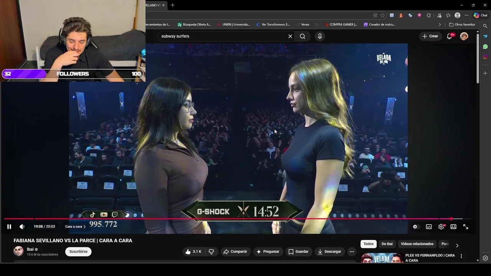
Task: Open the 'Búsqueda Oferta A...' bookmark
Action: coord(194,25)
